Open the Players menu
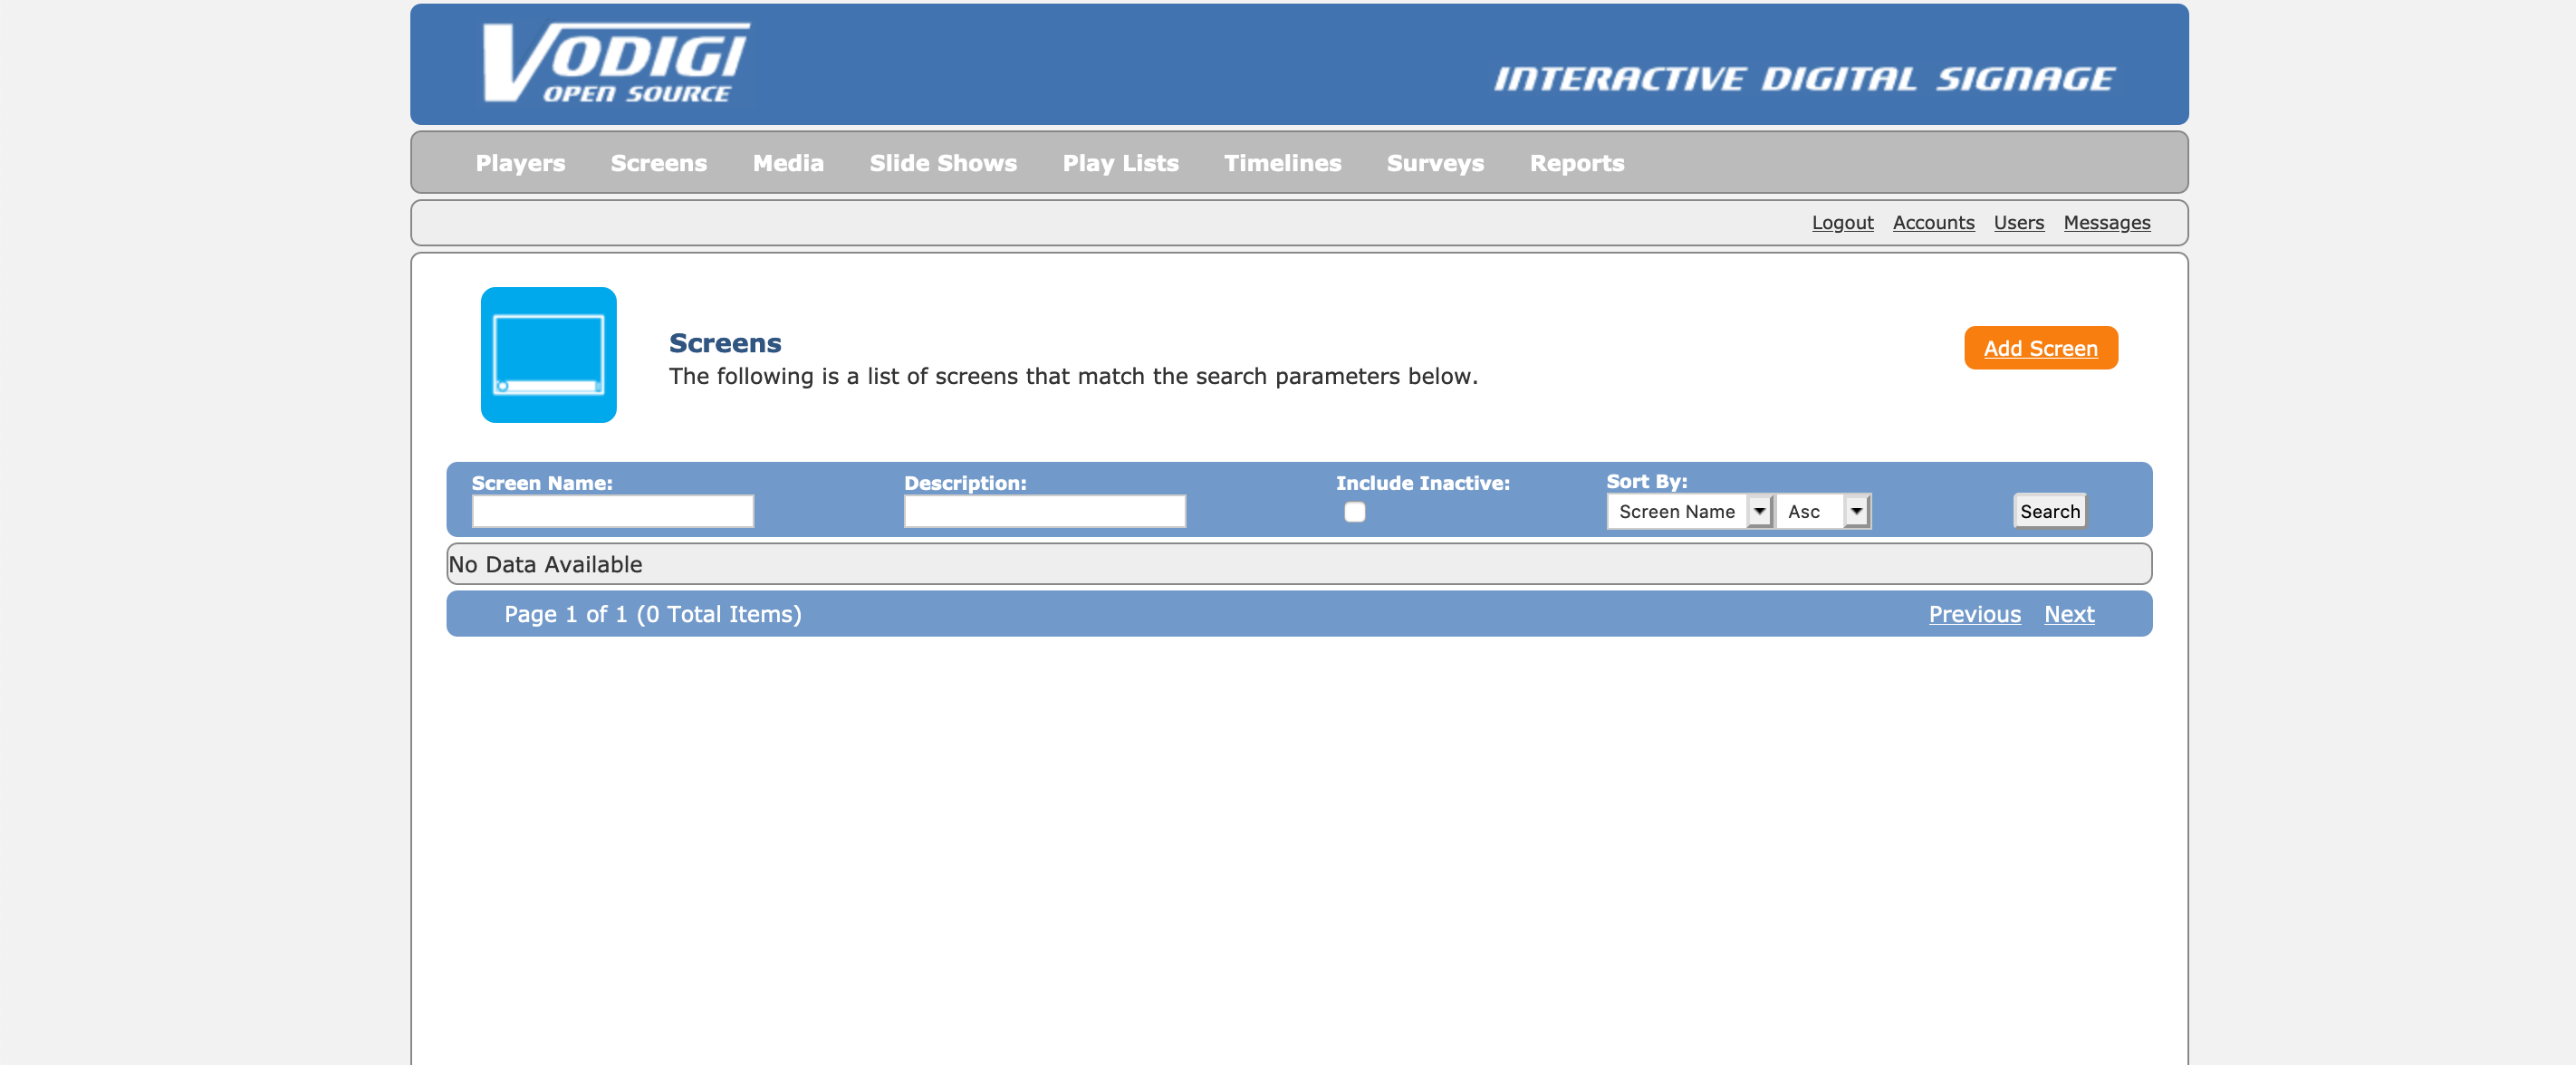 pos(520,163)
